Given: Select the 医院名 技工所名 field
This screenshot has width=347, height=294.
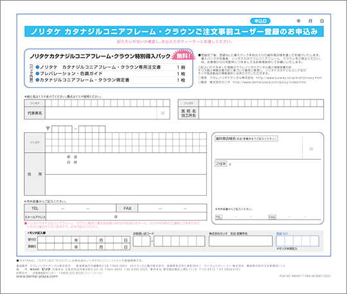Looking at the screenshot, I should point(261,113).
